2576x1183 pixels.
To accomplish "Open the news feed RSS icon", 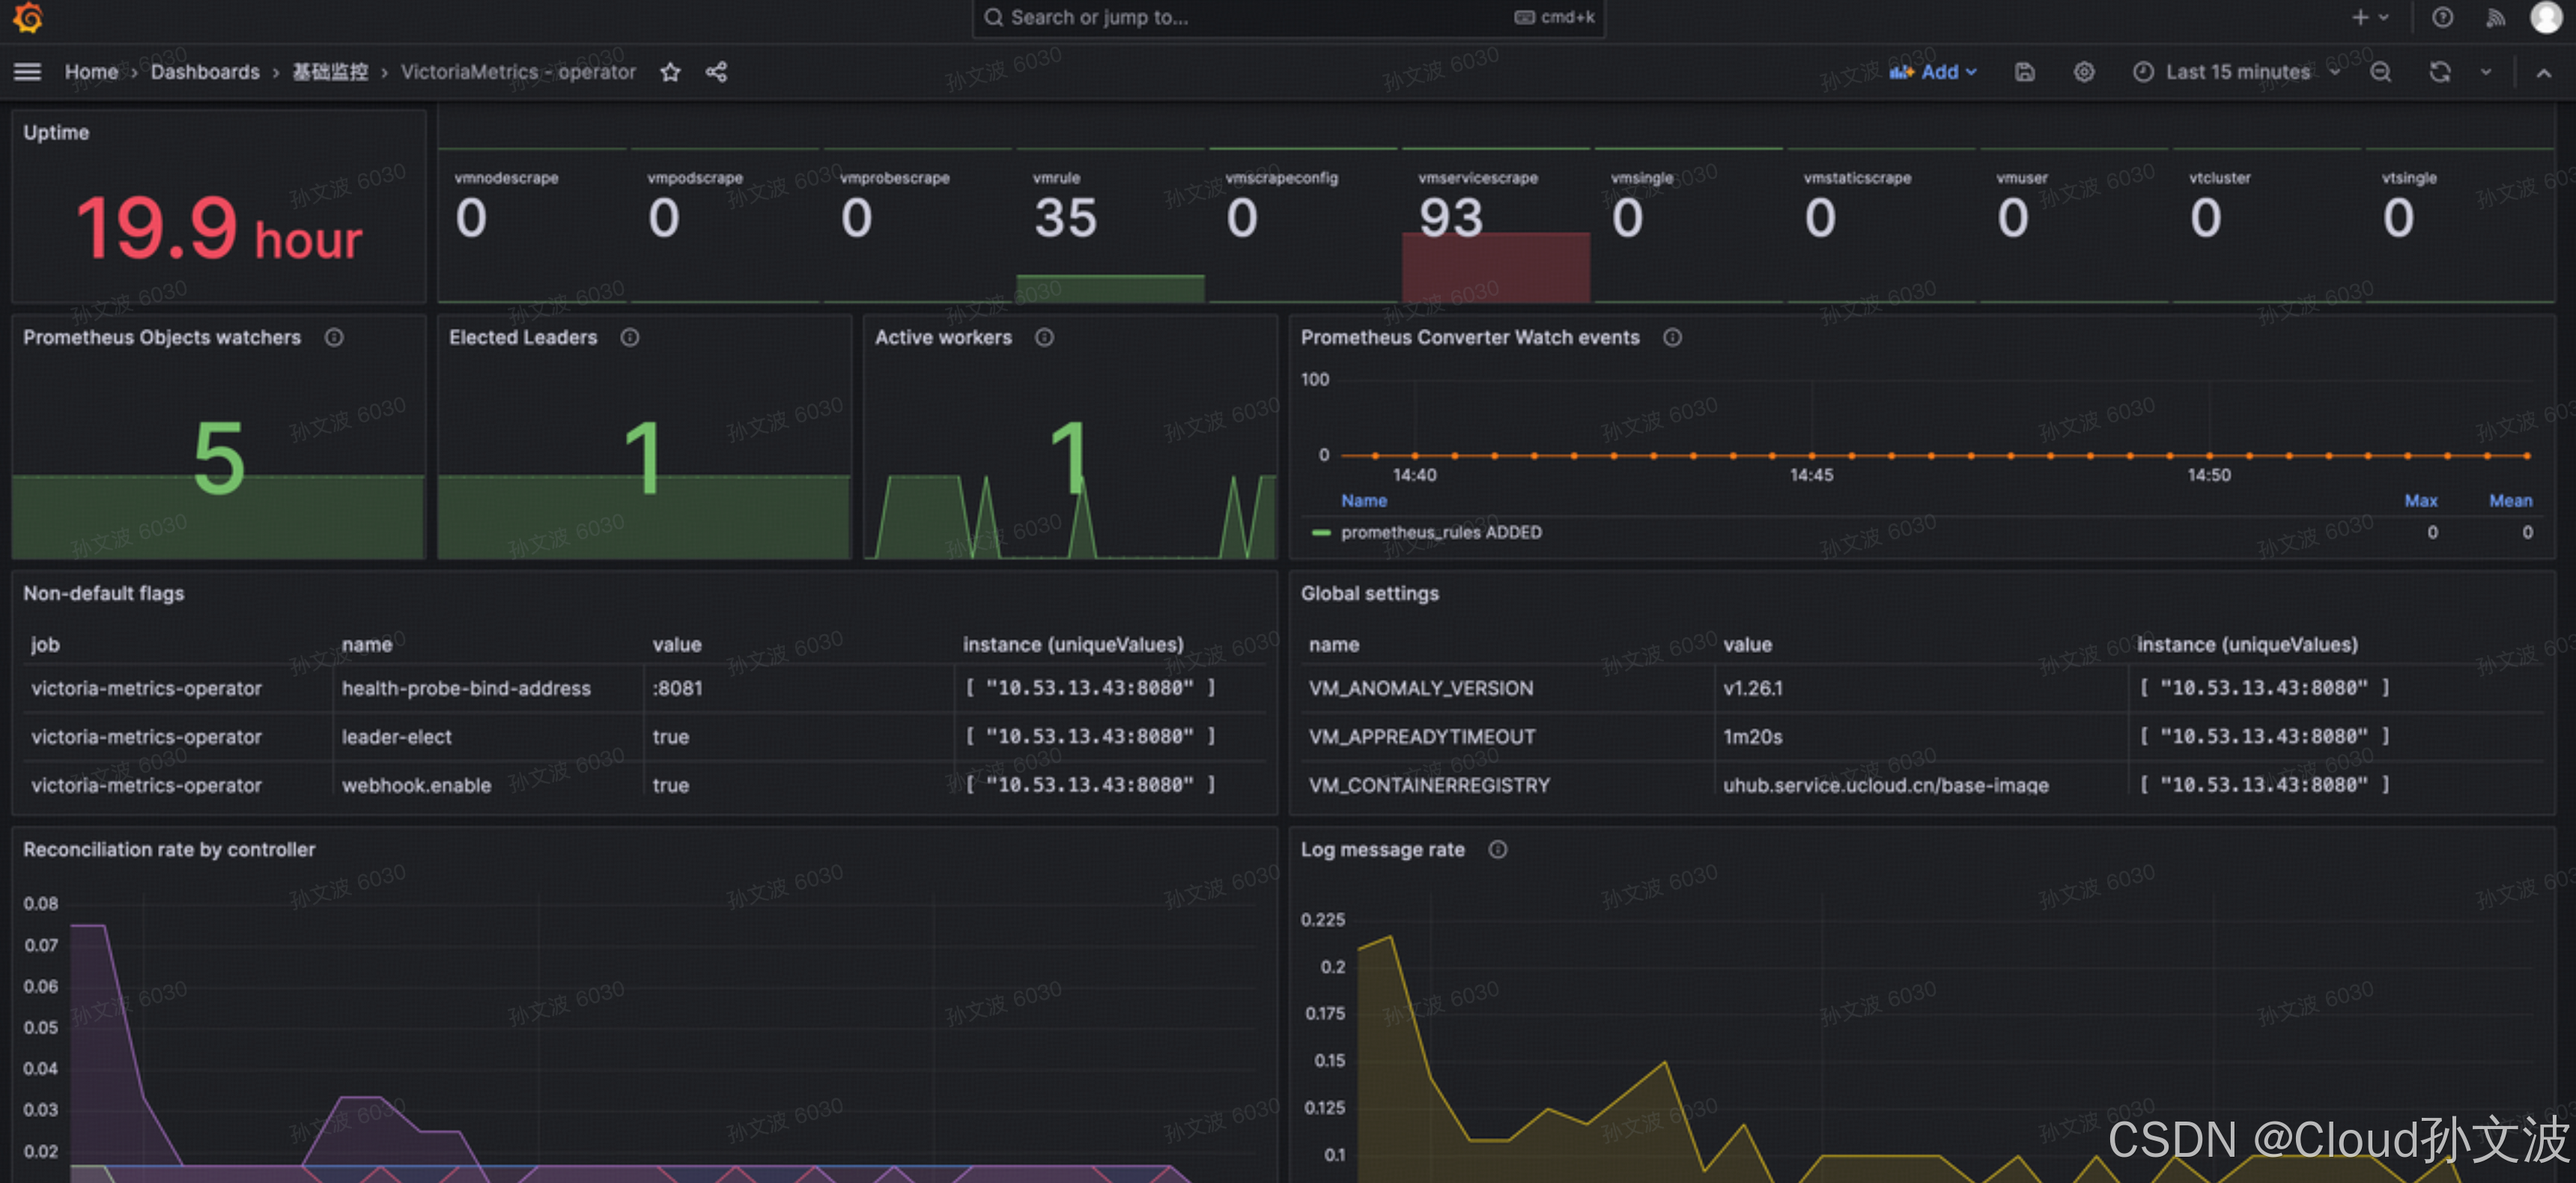I will click(x=2495, y=17).
